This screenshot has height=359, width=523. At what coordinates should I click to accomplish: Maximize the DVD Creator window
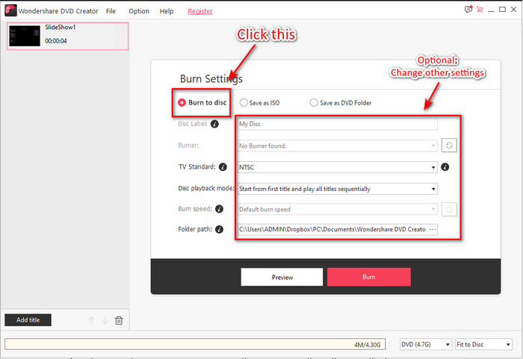tap(502, 10)
